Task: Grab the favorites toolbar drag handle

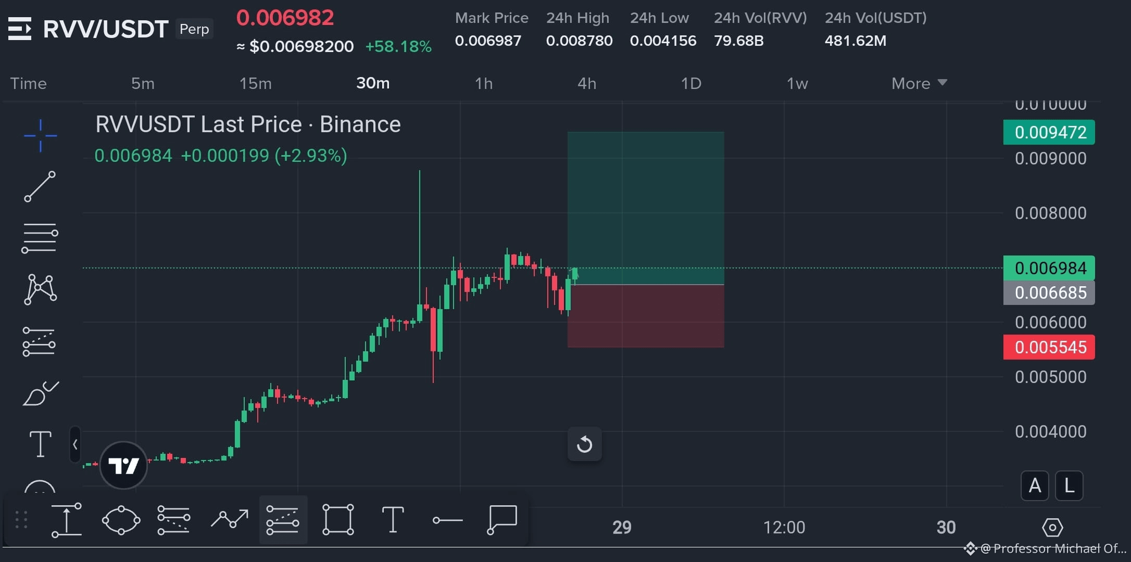Action: (21, 520)
